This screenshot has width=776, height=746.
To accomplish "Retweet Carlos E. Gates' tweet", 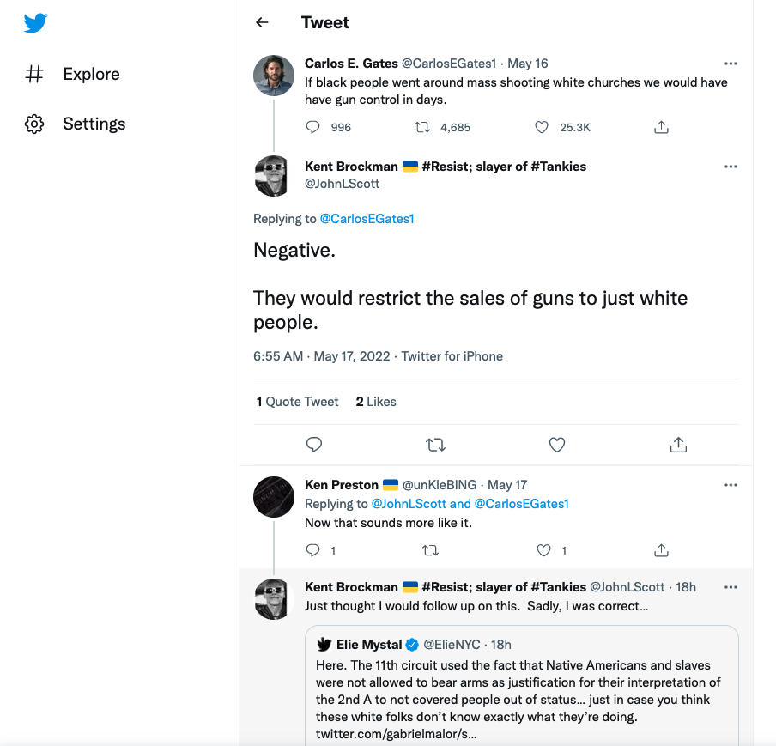I will click(x=422, y=127).
